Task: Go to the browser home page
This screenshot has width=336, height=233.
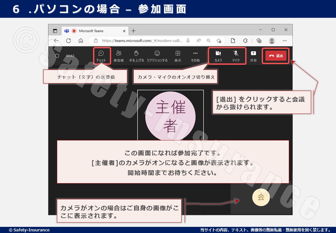Action: coord(81,41)
